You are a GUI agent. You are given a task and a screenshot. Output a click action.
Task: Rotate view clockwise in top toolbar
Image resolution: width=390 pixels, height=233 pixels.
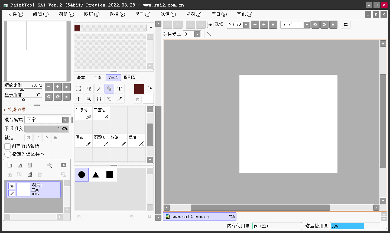324,25
